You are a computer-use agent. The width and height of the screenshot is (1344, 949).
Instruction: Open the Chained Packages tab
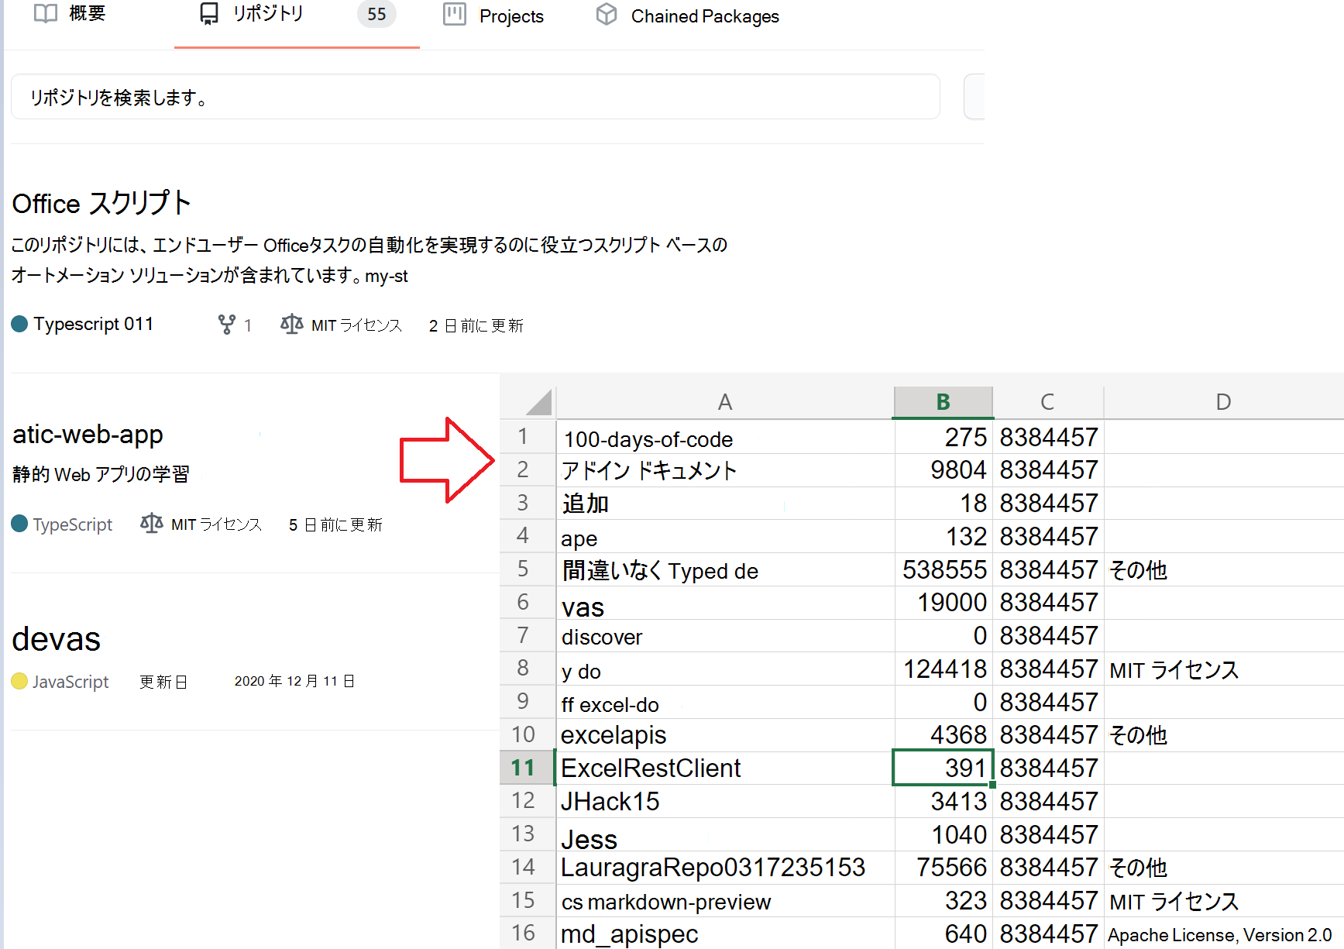[x=704, y=15]
